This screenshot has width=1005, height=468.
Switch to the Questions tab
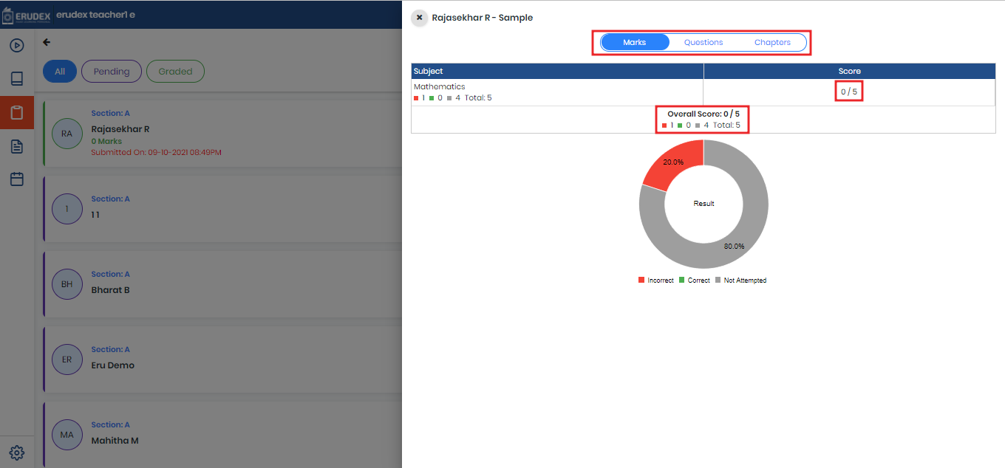point(703,43)
